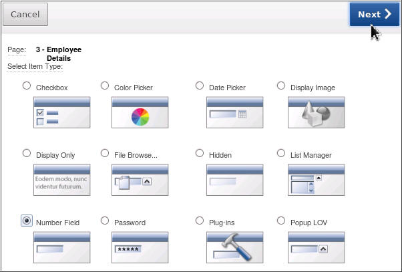The image size is (402, 272).
Task: Click the List Manager preview icon
Action: (x=316, y=180)
